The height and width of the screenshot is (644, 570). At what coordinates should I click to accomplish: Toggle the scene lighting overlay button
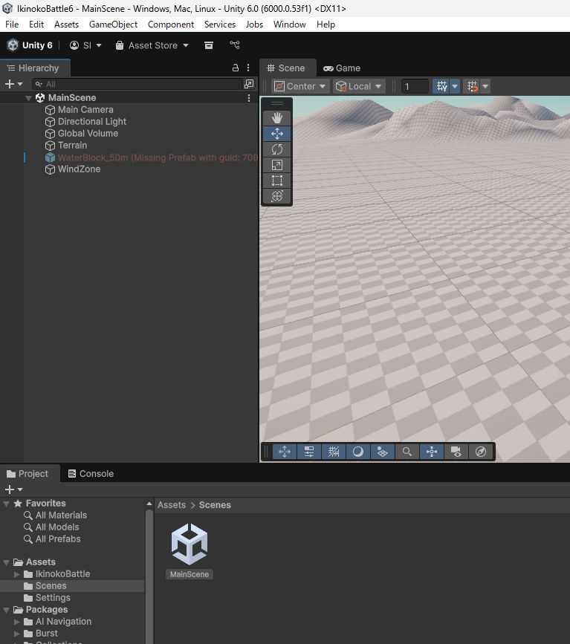coord(358,452)
